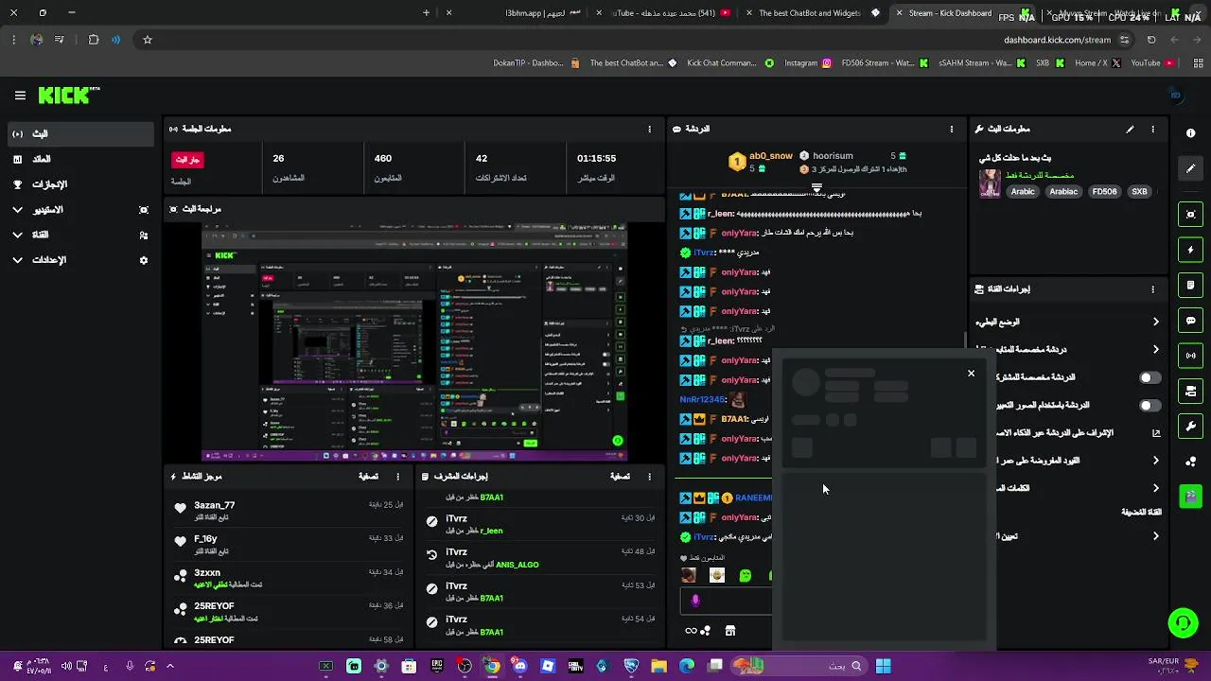Click 3azan_77 in the activity feed
The width and height of the screenshot is (1211, 681).
pyautogui.click(x=215, y=506)
